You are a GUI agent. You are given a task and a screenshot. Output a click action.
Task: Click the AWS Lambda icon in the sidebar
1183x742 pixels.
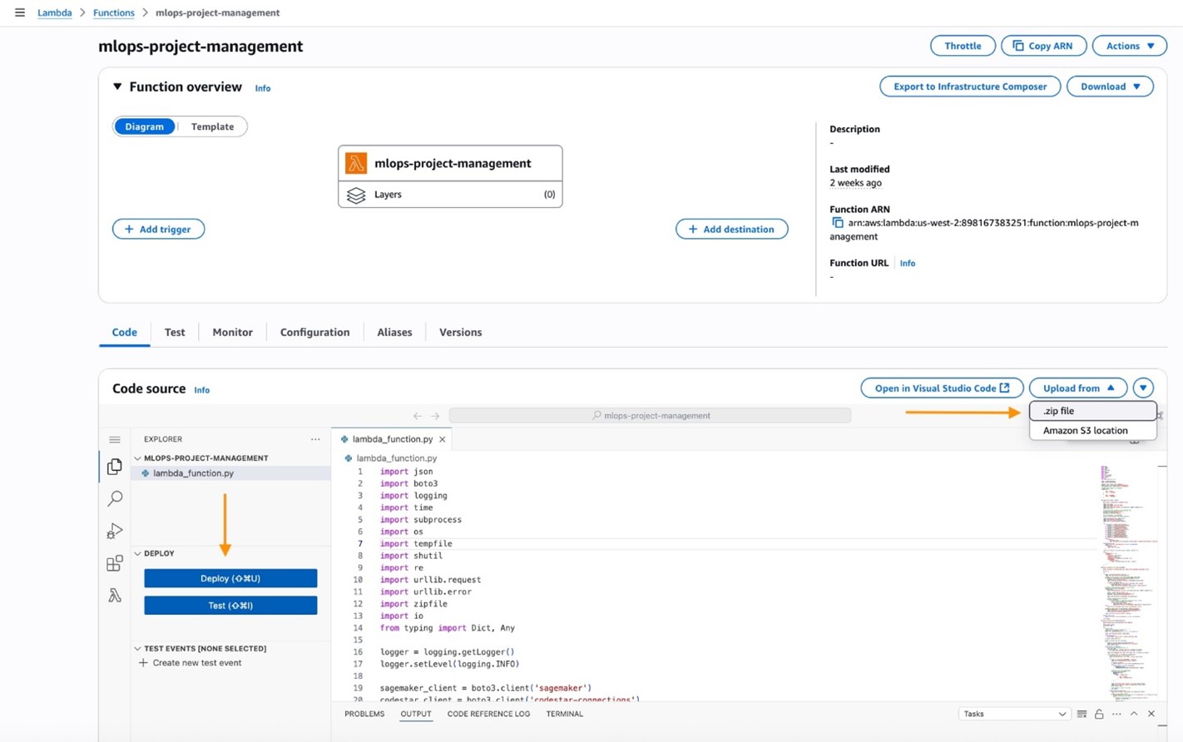(115, 595)
